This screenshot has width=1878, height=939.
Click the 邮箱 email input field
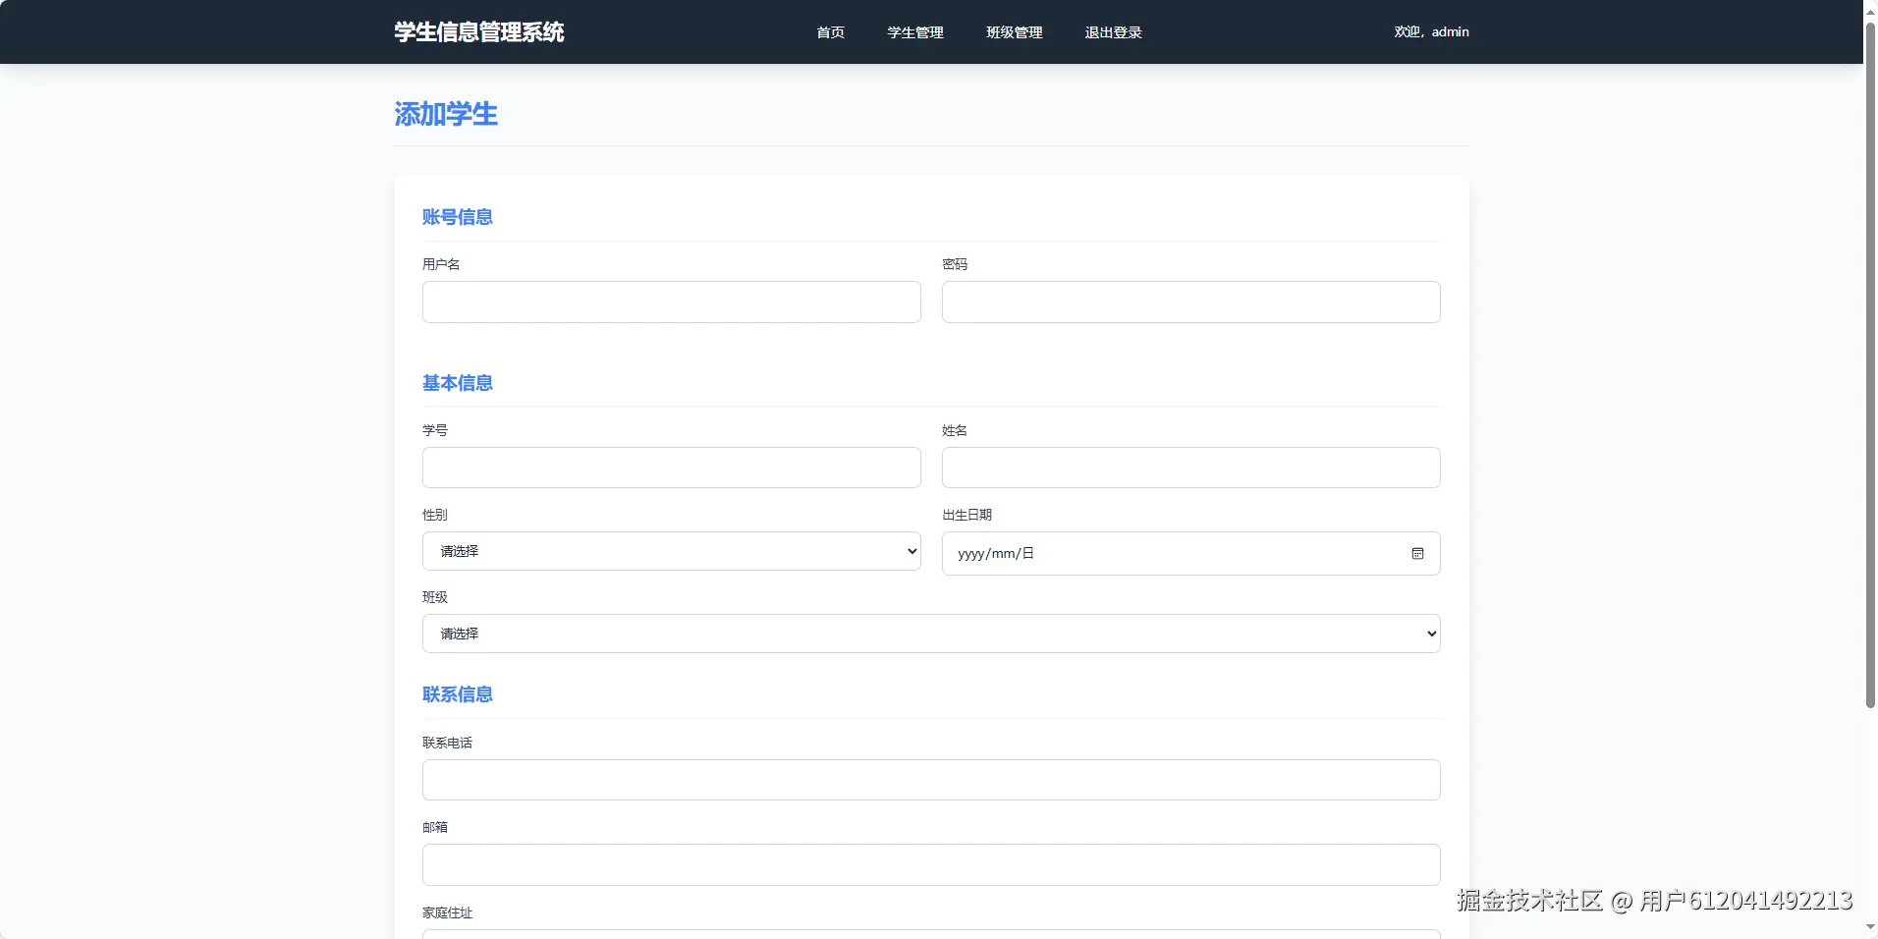[929, 864]
